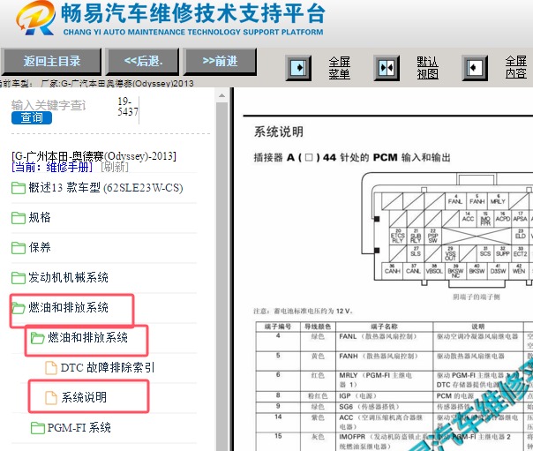Screen dimensions: 533x451
Task: Focus the keyword search input field
Action: coord(49,105)
